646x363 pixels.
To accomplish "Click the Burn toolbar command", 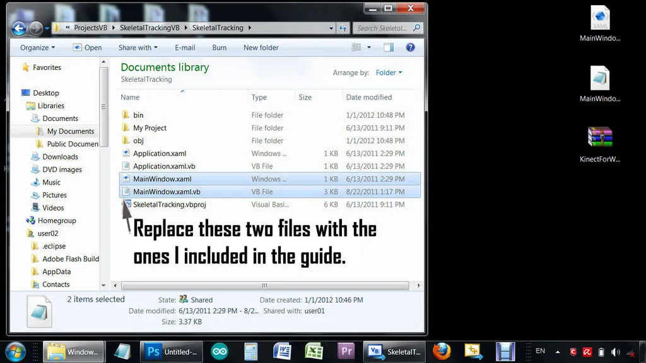I will (220, 47).
